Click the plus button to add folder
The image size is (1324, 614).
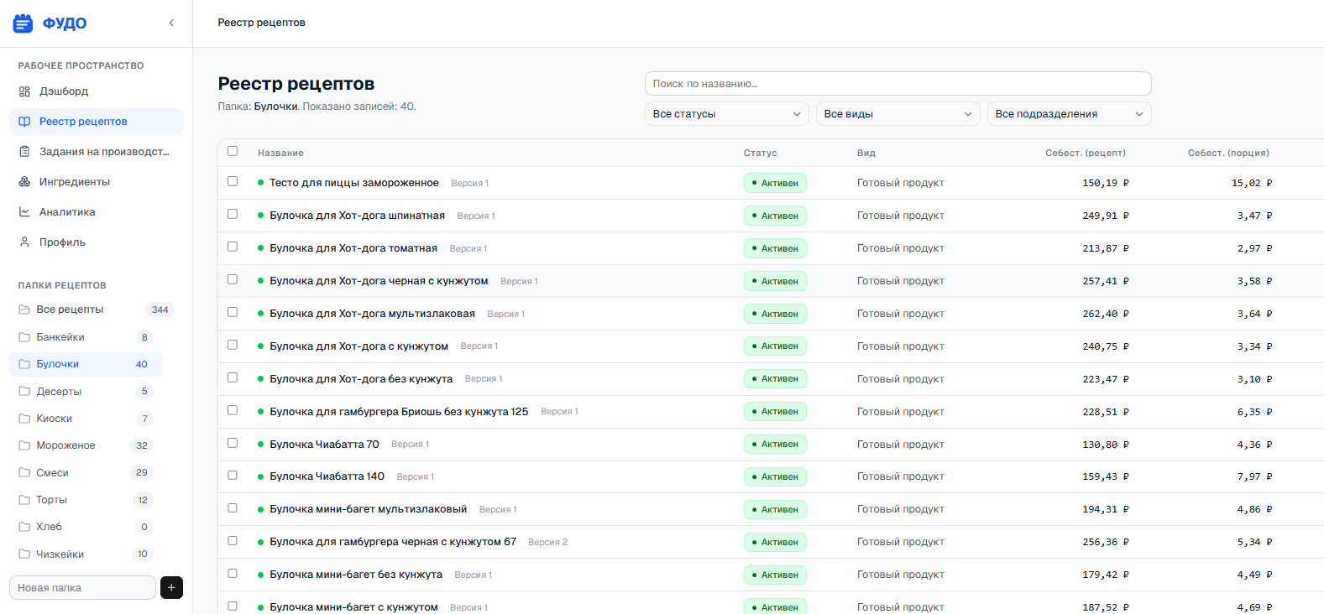pyautogui.click(x=171, y=588)
